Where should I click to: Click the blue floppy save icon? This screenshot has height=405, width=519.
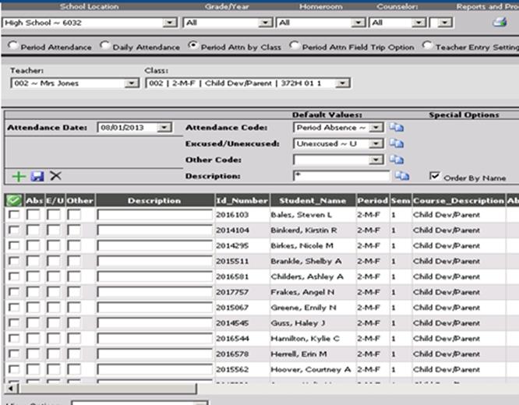37,176
